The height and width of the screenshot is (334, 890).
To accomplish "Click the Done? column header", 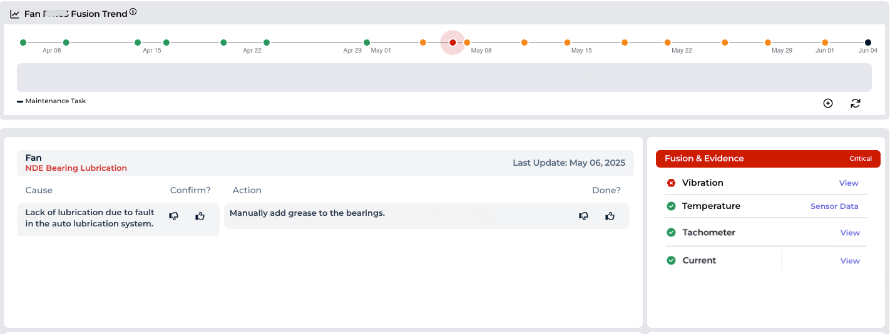I will click(606, 190).
